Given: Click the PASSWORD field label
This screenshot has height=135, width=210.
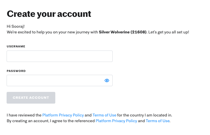Looking at the screenshot, I should [16, 71].
